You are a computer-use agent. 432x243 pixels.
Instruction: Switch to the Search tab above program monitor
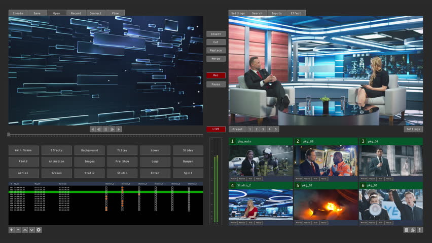257,13
